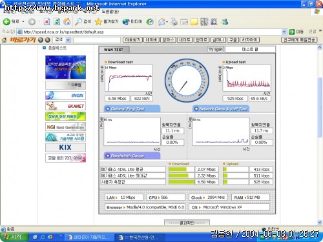Open Favorites star icon
Image resolution: width=323 pixels, height=242 pixels.
click(x=98, y=22)
